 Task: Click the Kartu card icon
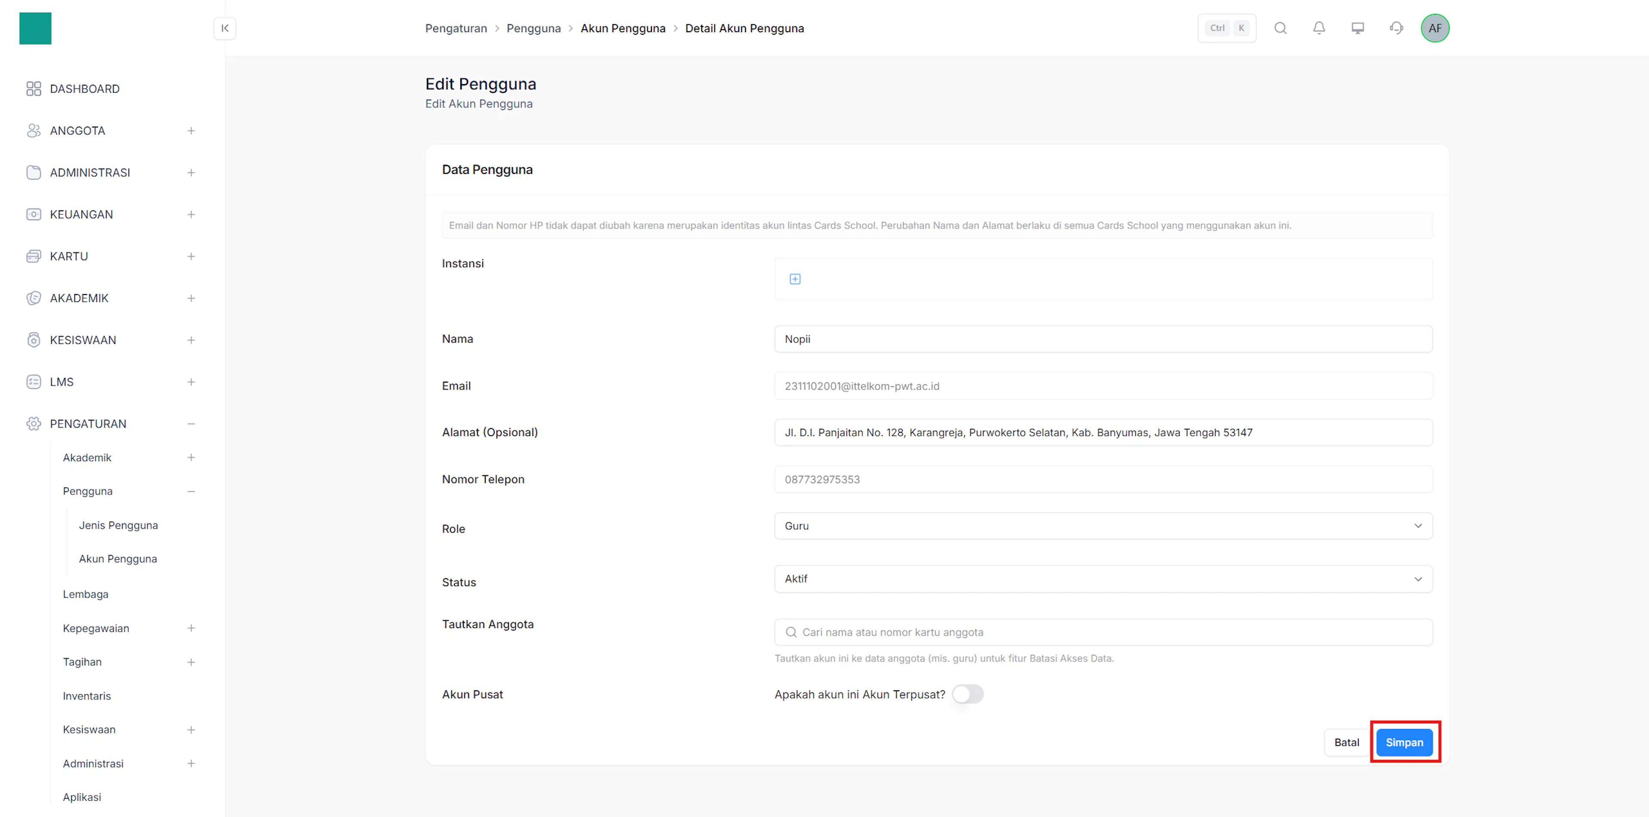point(34,257)
